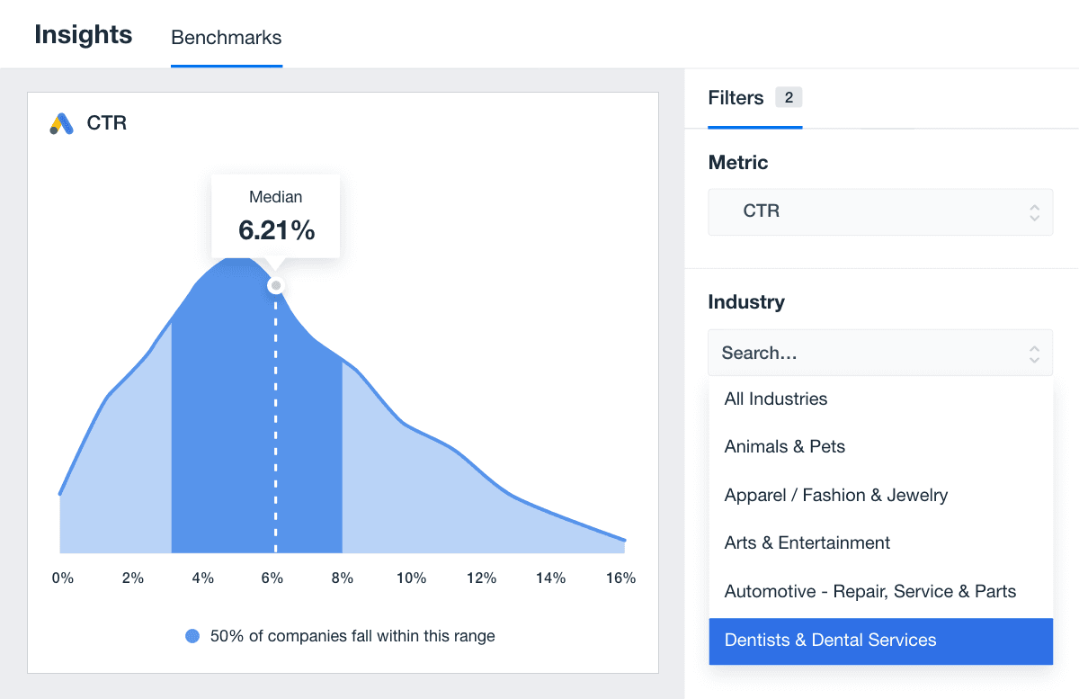Select All Industries option
1079x699 pixels.
[775, 399]
